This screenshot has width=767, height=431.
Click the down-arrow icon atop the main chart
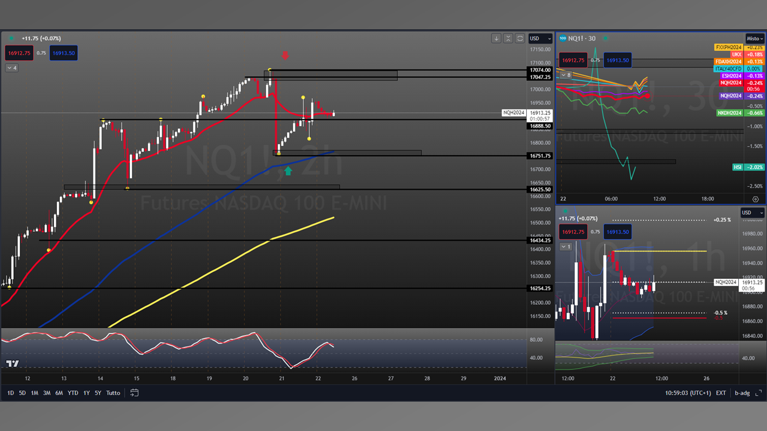tap(496, 38)
